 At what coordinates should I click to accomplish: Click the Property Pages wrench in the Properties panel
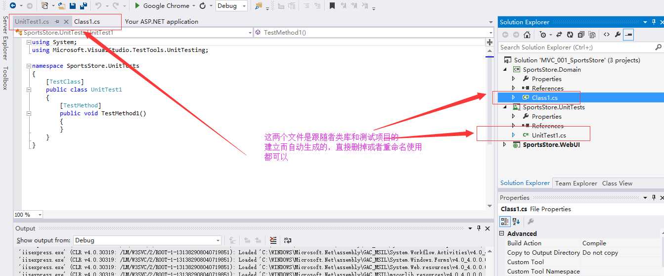(531, 222)
